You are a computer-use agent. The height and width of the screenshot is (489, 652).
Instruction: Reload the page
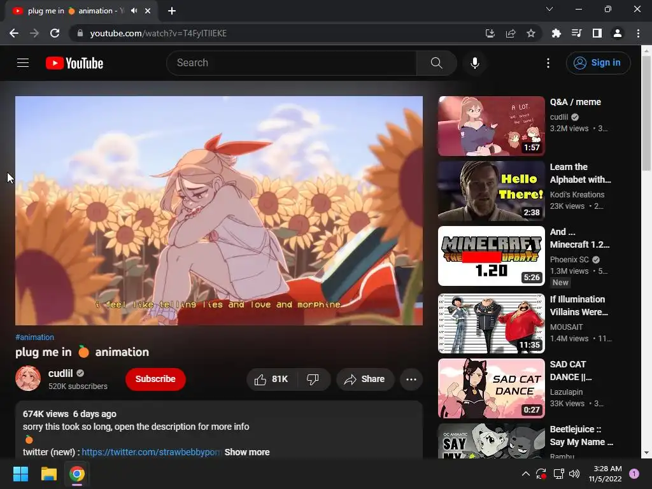(x=55, y=33)
